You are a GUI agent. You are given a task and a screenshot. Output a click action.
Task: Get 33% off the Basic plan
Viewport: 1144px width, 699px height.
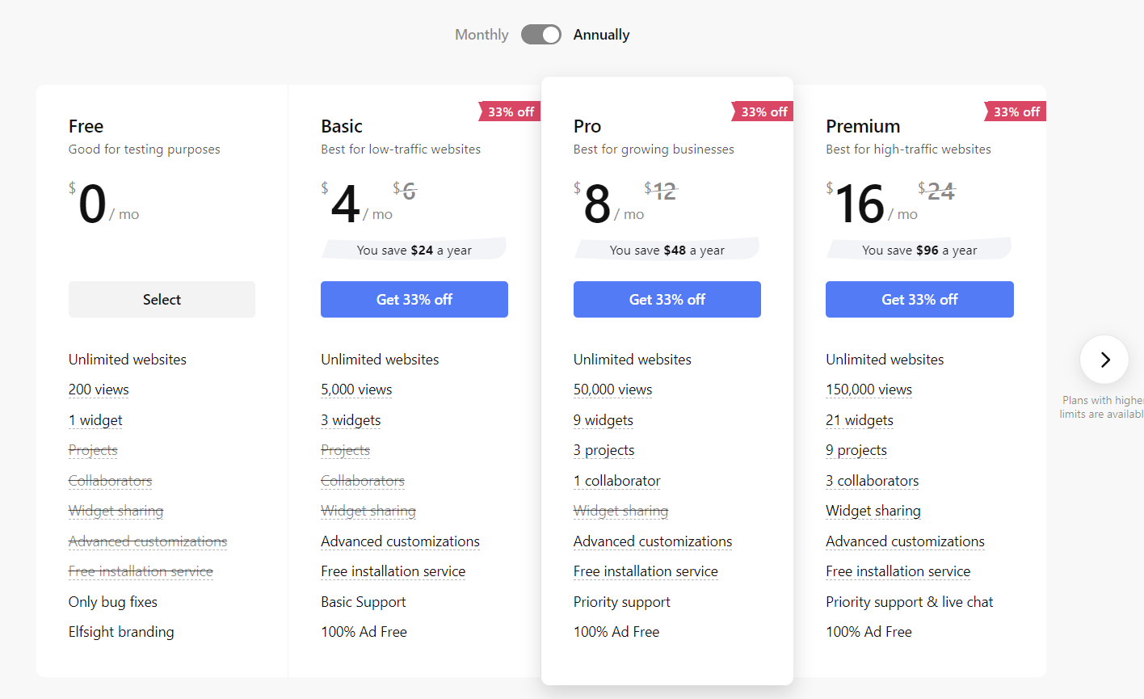414,300
